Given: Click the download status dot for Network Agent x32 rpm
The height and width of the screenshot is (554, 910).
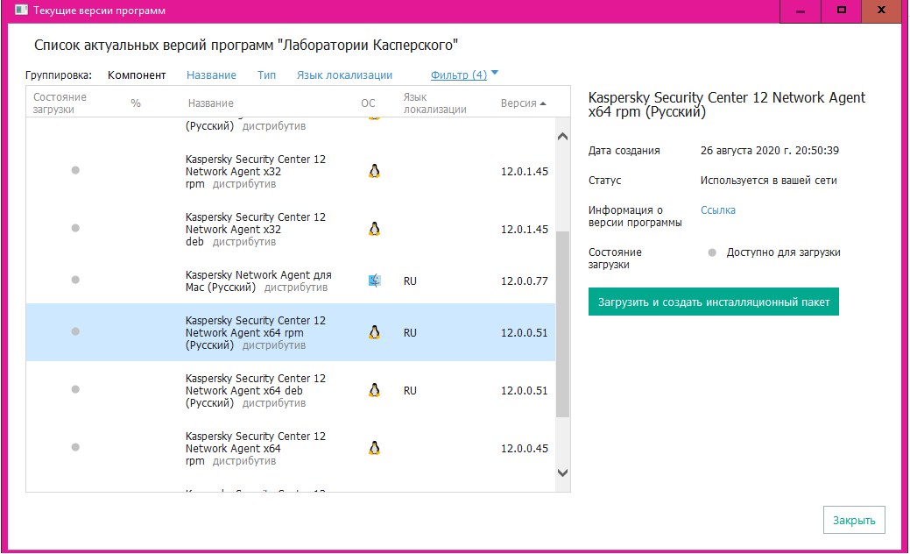Looking at the screenshot, I should pos(75,170).
